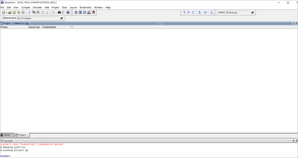Open the dropdown arrow beside New file
The image size is (298, 158).
pyautogui.click(x=7, y=13)
